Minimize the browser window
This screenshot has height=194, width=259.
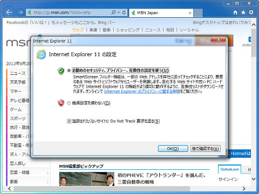point(228,3)
